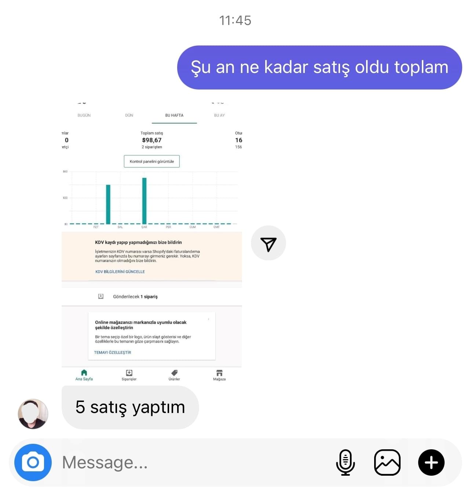Open the photo gallery picker icon
Viewport: 471px width, 501px height.
pos(387,462)
